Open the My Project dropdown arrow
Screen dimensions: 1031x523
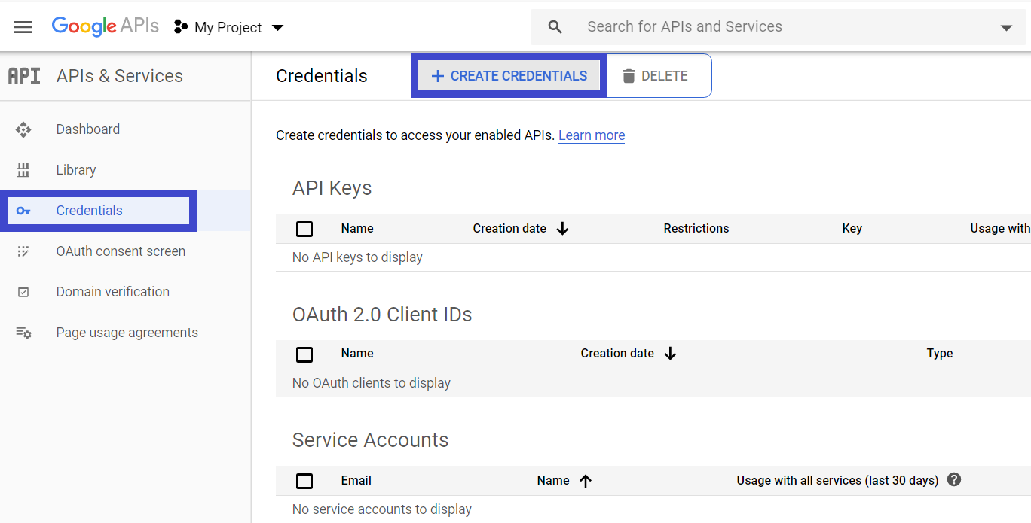[277, 28]
